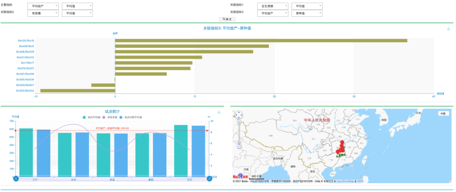The image size is (456, 192).
Task: Open the 主要指标 平均亩产 dropdown
Action: click(43, 6)
